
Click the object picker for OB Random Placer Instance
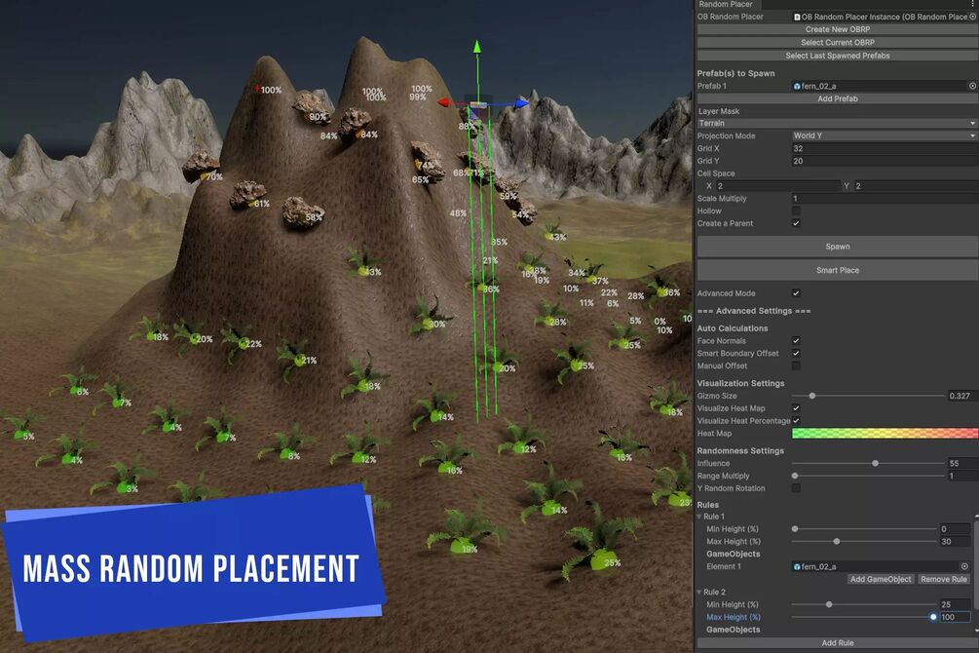[973, 17]
